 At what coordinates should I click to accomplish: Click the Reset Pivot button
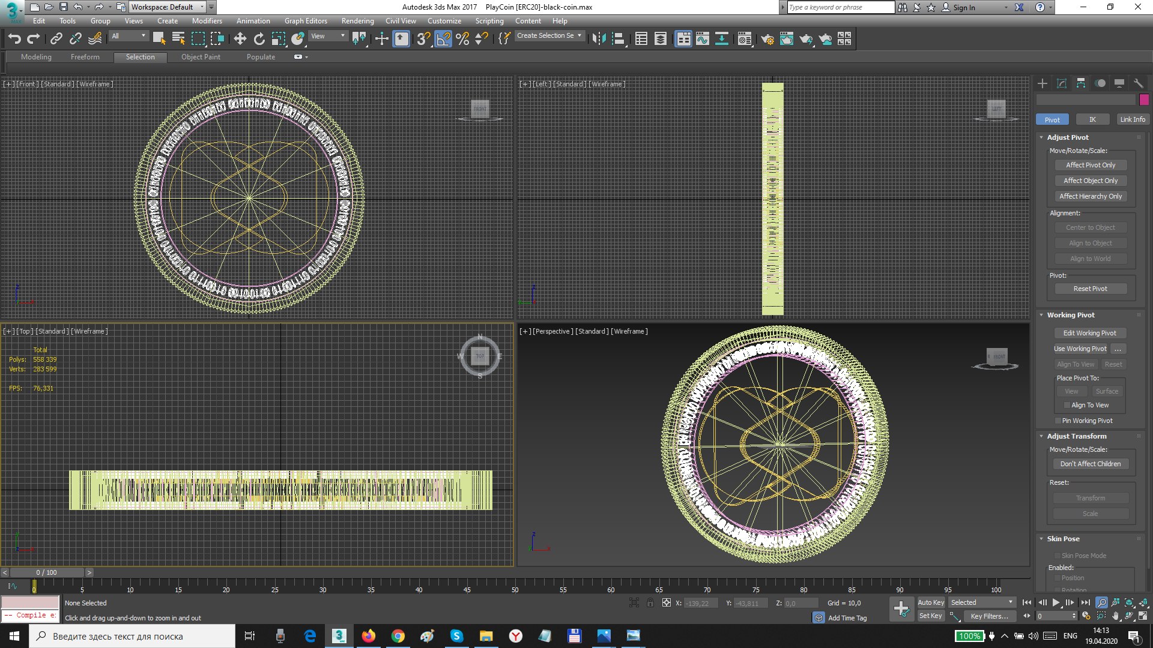1091,289
